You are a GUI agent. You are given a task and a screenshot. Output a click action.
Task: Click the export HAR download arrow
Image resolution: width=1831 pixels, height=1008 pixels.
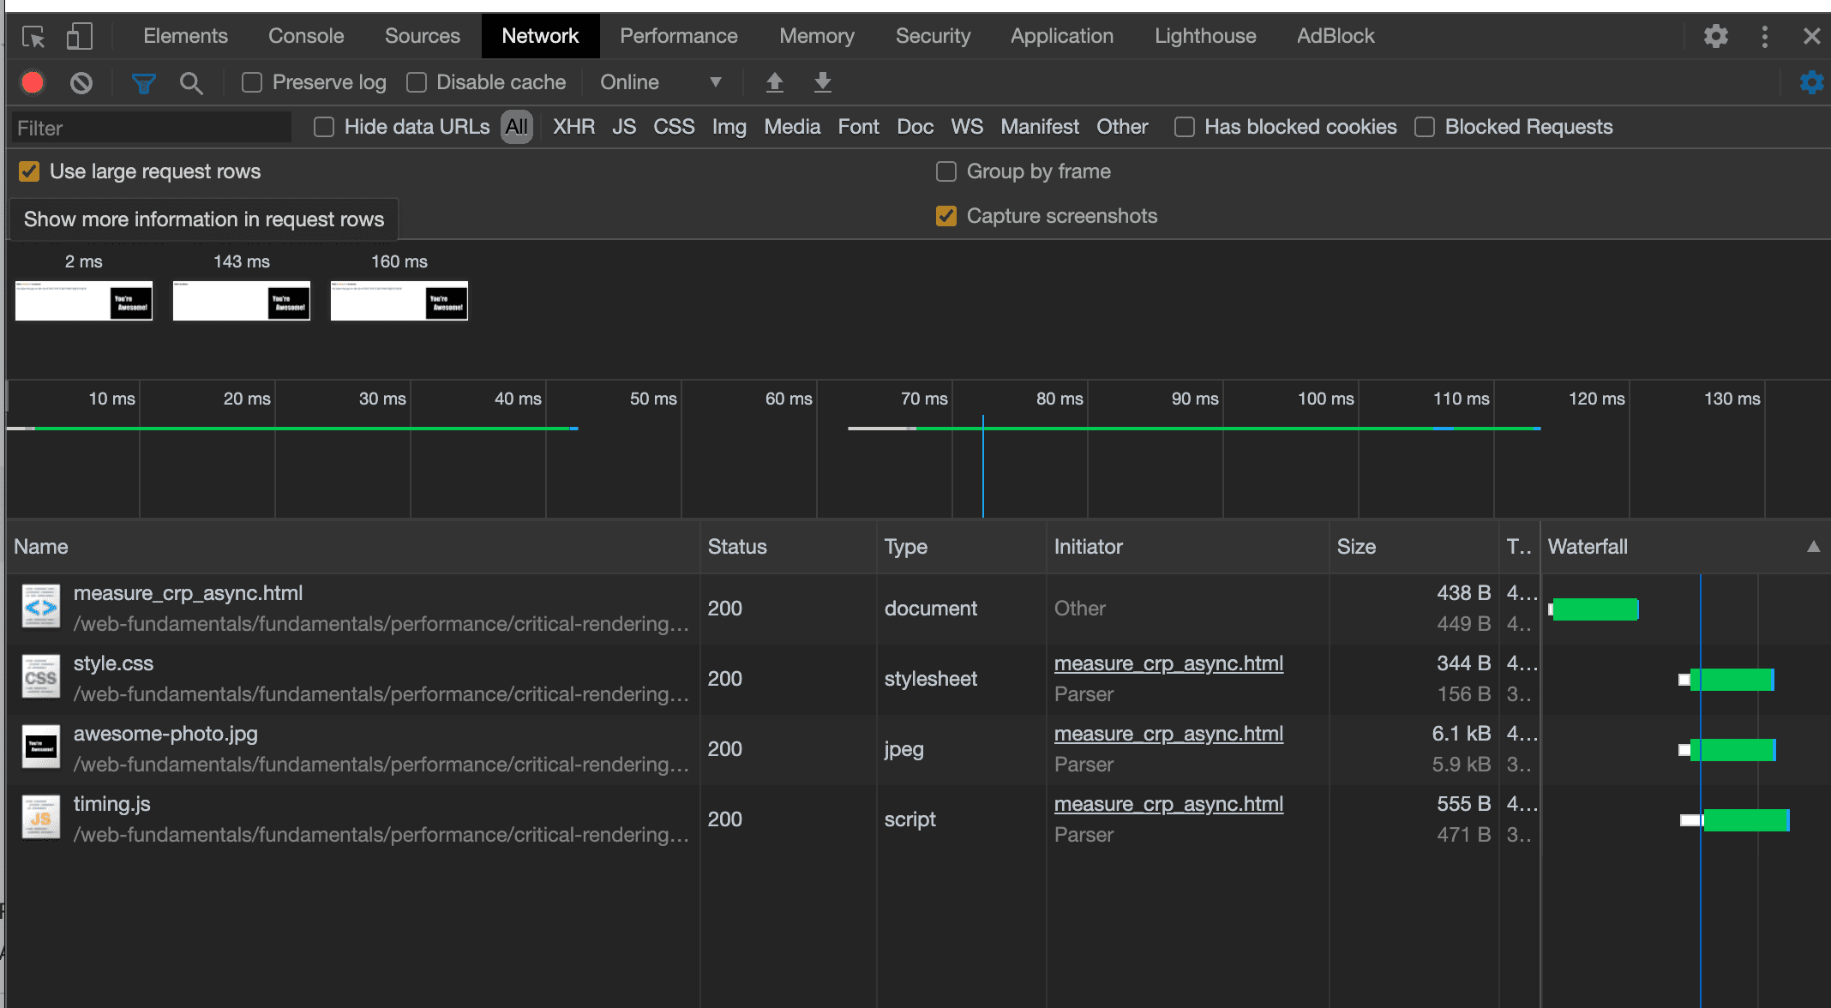tap(822, 82)
